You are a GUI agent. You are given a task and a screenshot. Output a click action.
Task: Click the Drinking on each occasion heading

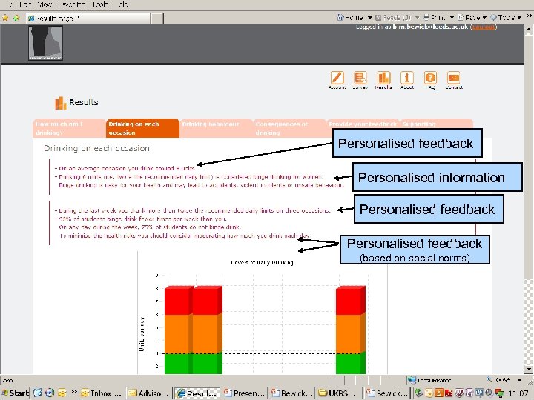click(x=96, y=148)
